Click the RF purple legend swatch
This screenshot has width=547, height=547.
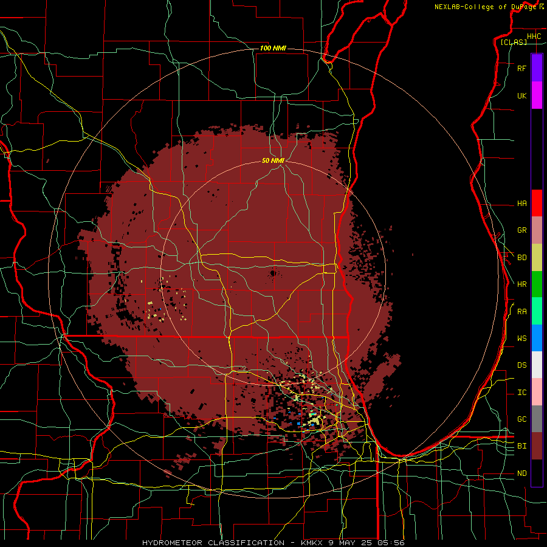point(537,68)
